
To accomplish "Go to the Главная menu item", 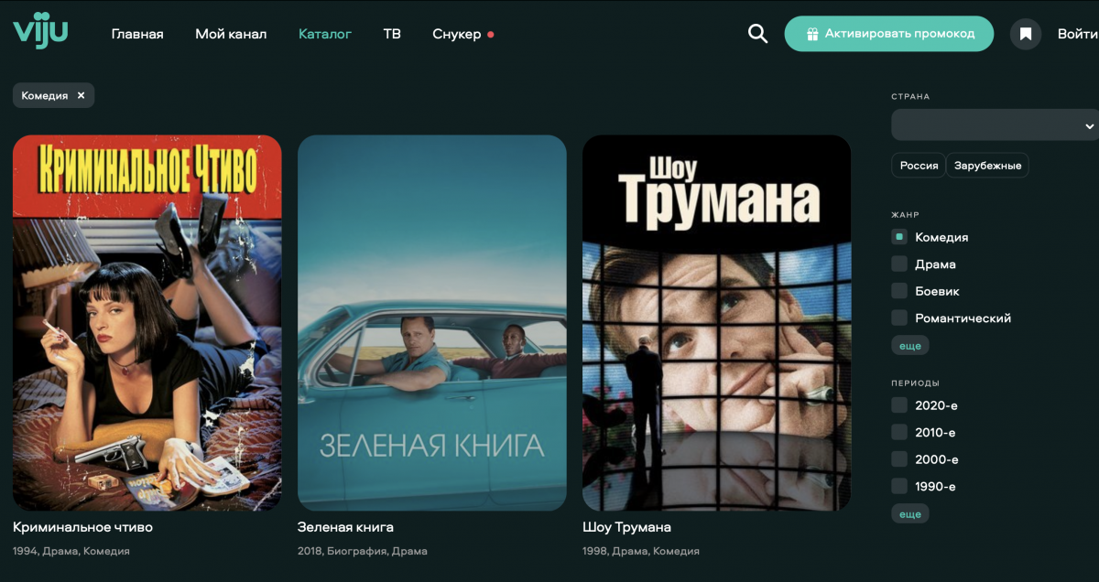I will point(137,34).
